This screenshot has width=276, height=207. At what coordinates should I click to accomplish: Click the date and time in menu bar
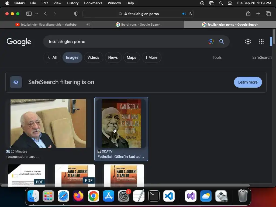point(254,3)
